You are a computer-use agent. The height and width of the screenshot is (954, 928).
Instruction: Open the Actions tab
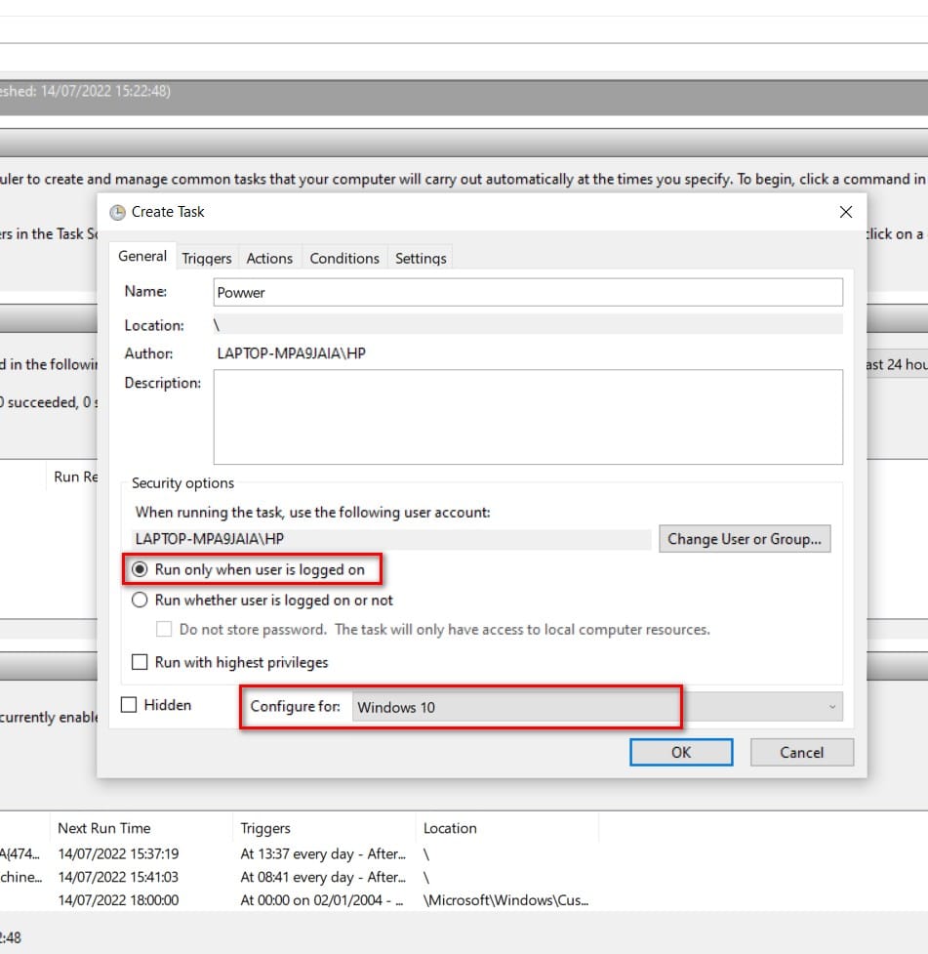(x=269, y=258)
